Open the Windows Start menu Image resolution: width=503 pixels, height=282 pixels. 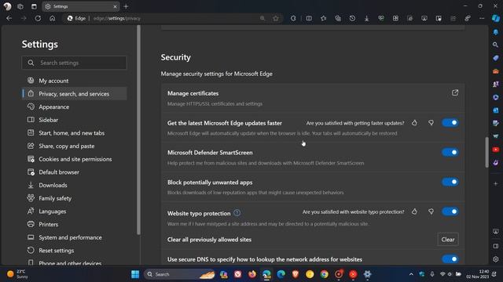tap(135, 274)
